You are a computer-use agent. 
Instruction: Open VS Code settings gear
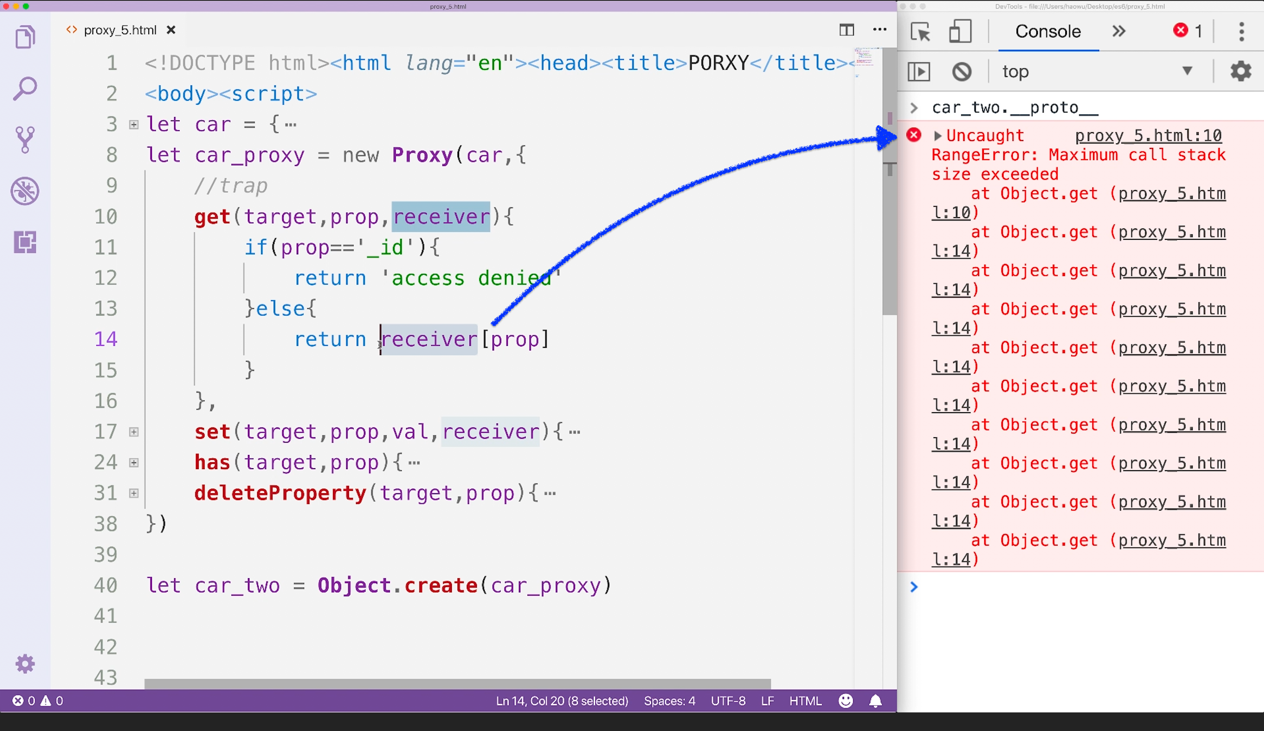[25, 663]
